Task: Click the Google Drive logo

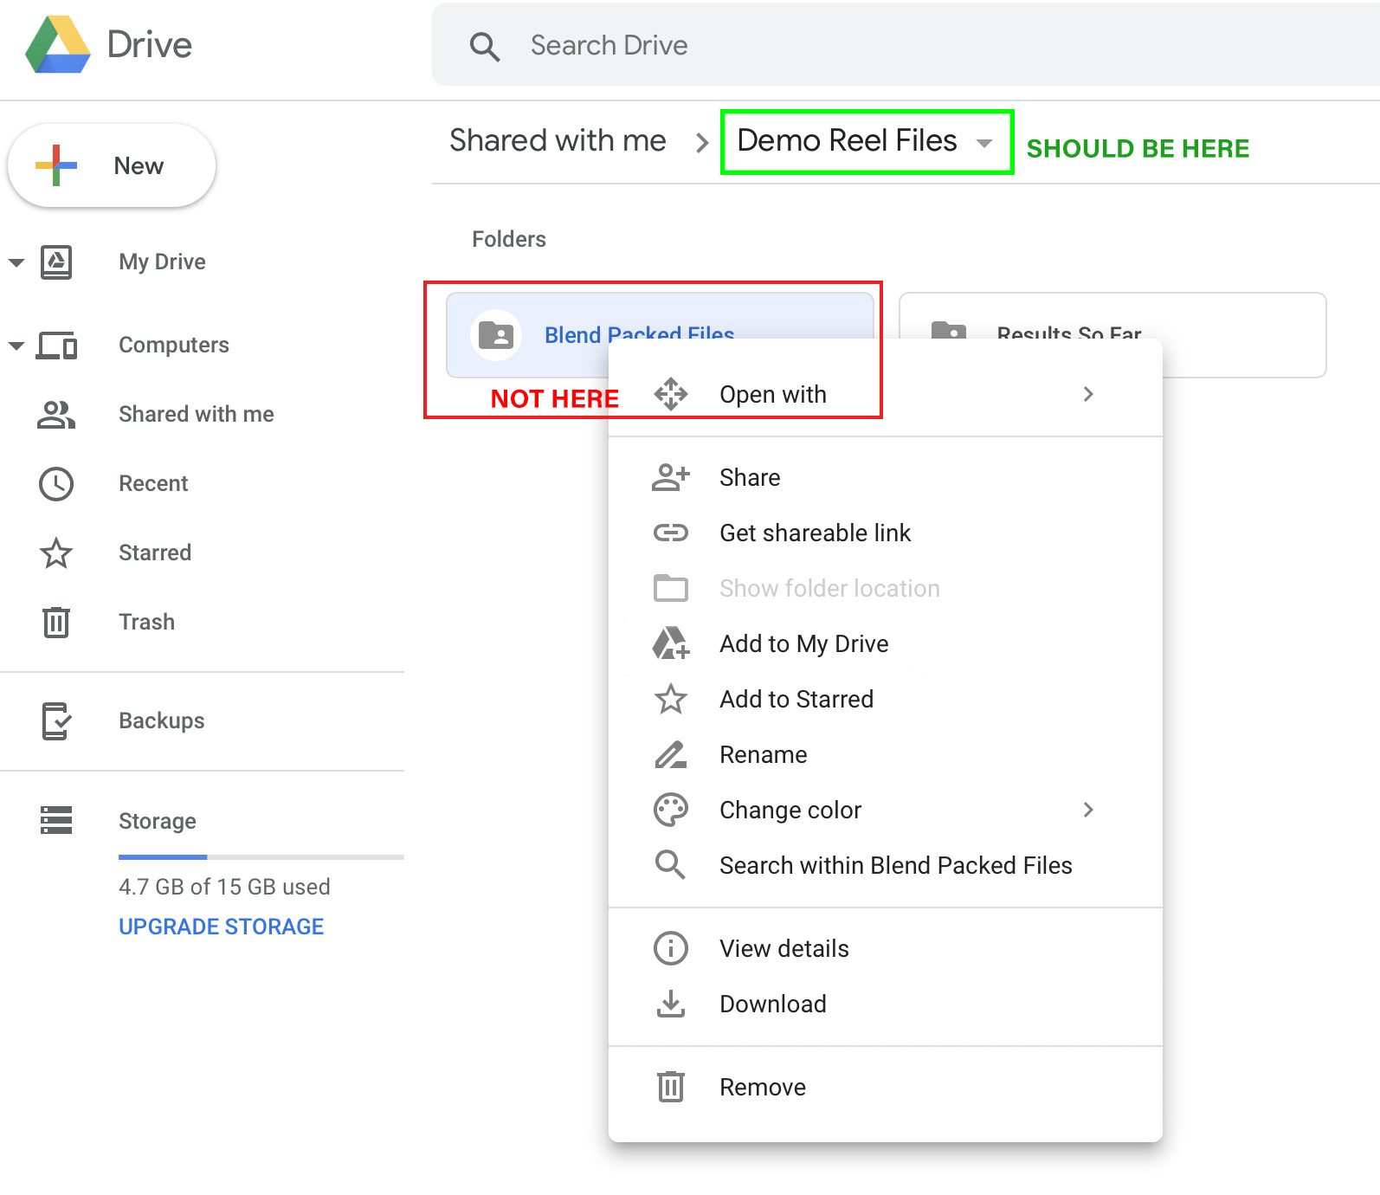Action: (58, 45)
